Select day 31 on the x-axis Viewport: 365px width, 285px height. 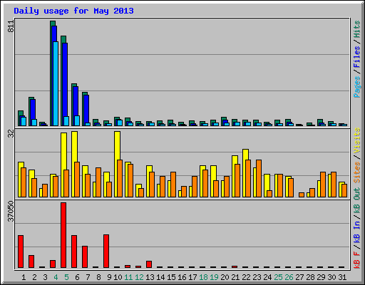(x=342, y=277)
